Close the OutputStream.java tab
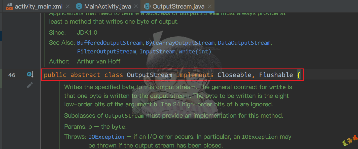 pos(210,6)
